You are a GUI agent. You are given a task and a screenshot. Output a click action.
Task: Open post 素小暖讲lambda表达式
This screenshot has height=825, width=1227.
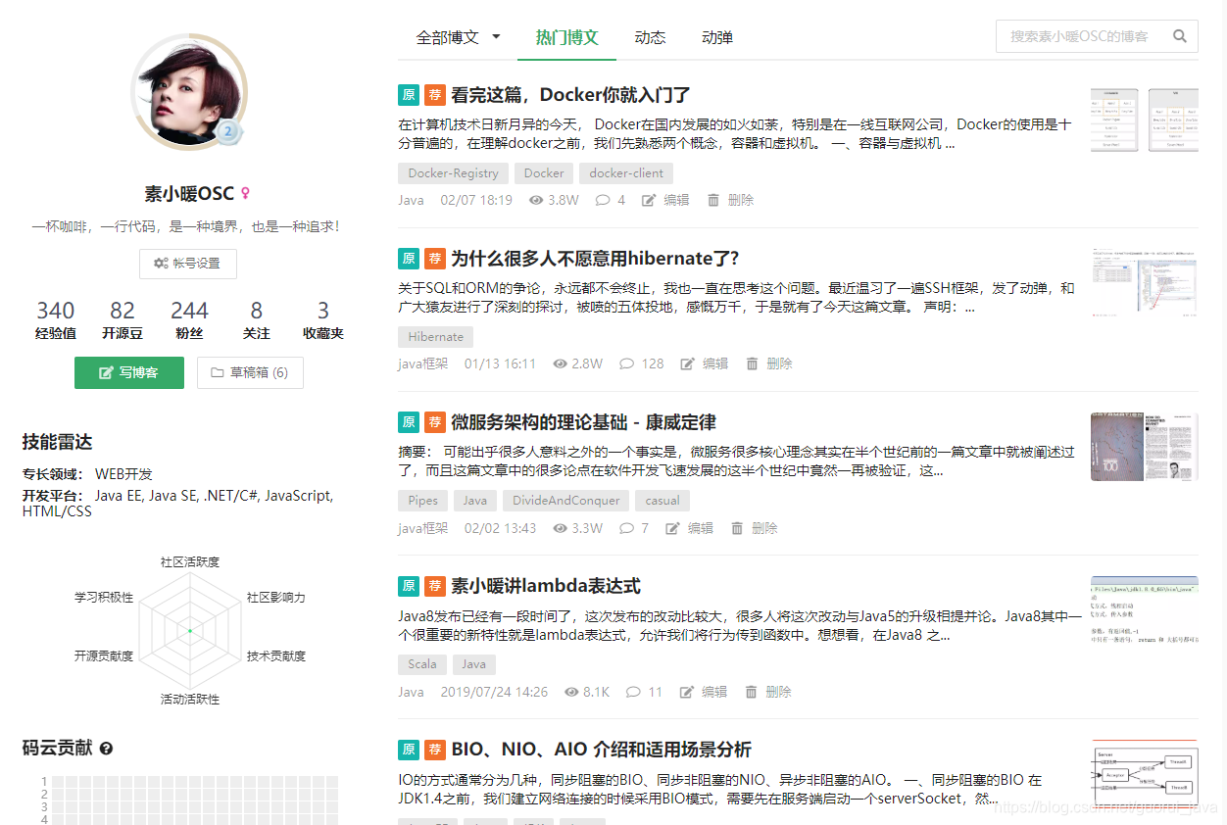click(x=546, y=586)
